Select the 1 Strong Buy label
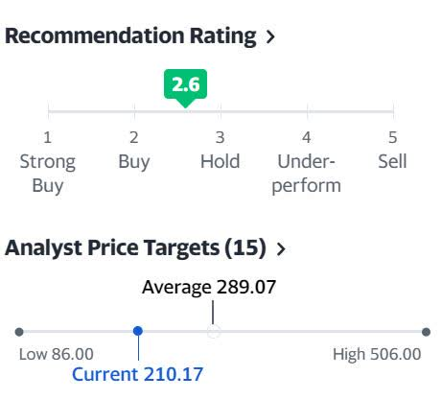442x399 pixels. click(x=48, y=162)
